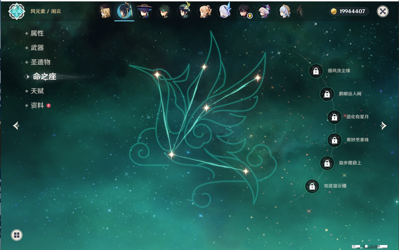
Task: Select the Ayaka avatar with straw hat
Action: (284, 11)
